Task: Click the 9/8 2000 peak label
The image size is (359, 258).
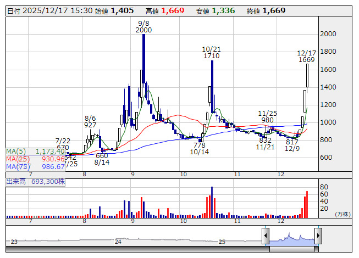Action: click(x=144, y=27)
